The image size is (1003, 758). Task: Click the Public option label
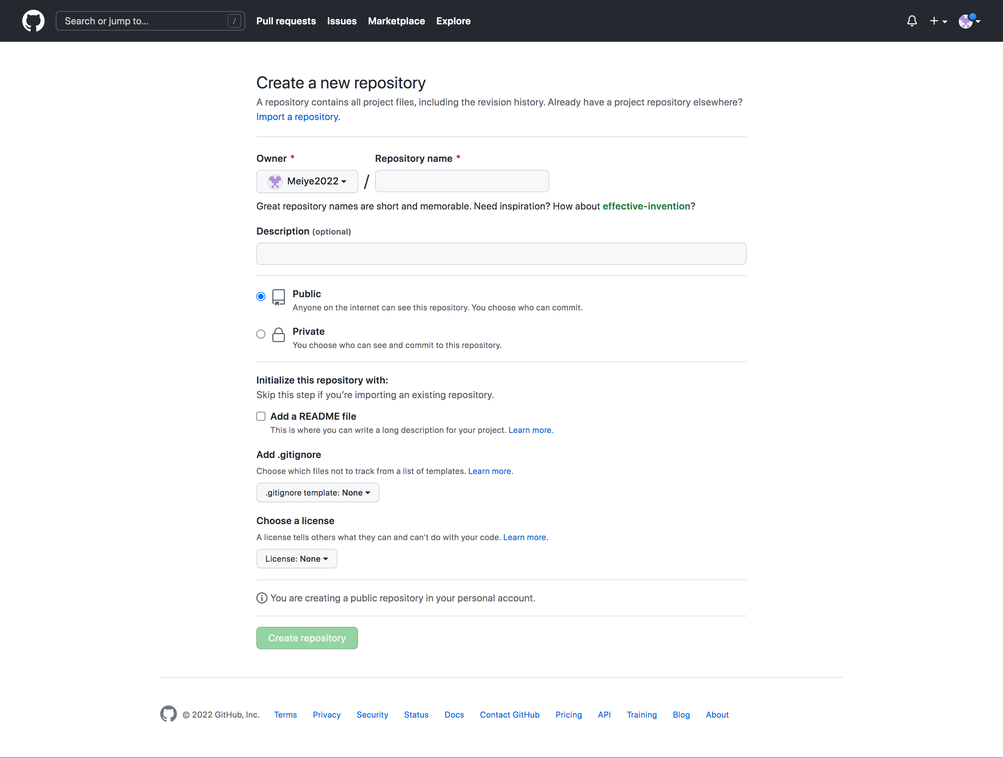306,294
